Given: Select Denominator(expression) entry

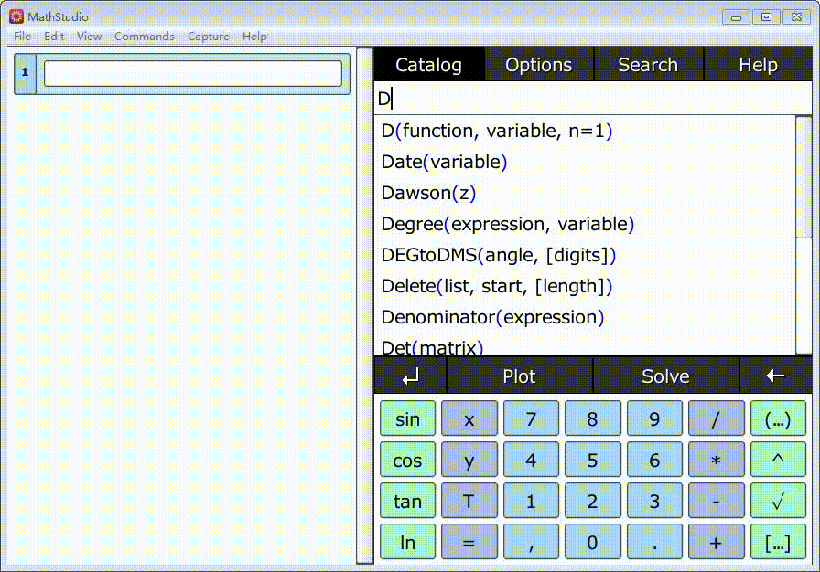Looking at the screenshot, I should pos(585,317).
